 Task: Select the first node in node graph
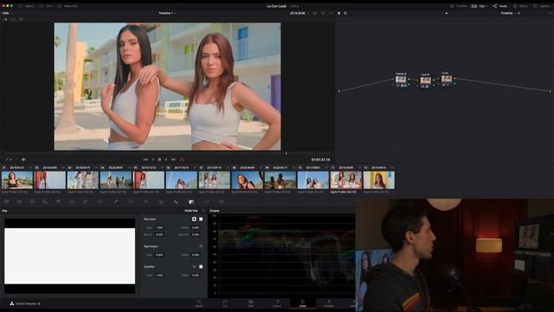(x=401, y=80)
